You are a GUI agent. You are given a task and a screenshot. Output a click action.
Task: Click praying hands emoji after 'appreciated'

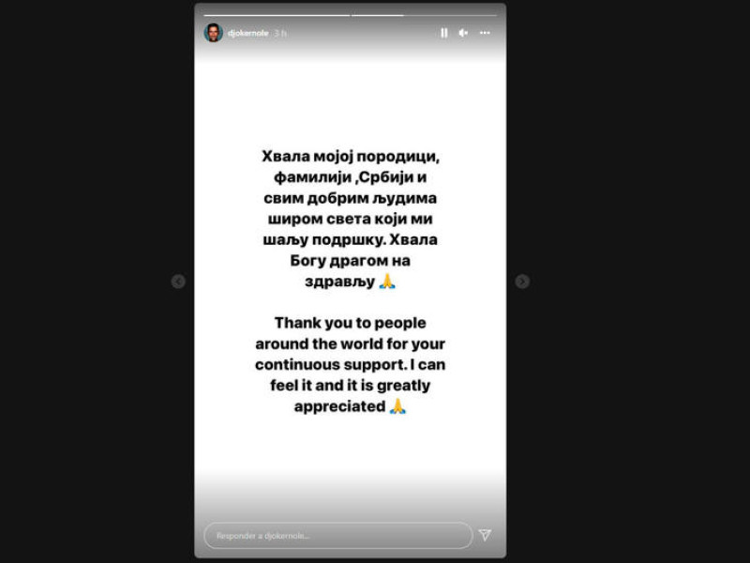[397, 406]
